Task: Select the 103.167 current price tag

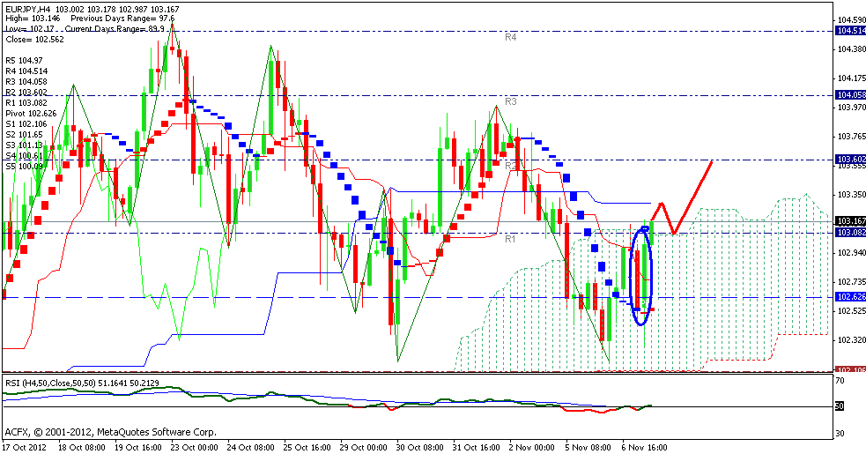Action: tap(848, 221)
